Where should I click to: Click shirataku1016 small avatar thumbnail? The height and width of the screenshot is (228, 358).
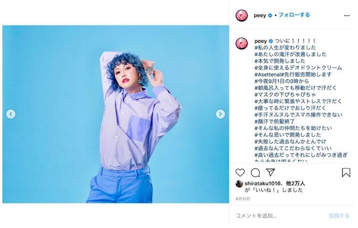click(x=239, y=184)
